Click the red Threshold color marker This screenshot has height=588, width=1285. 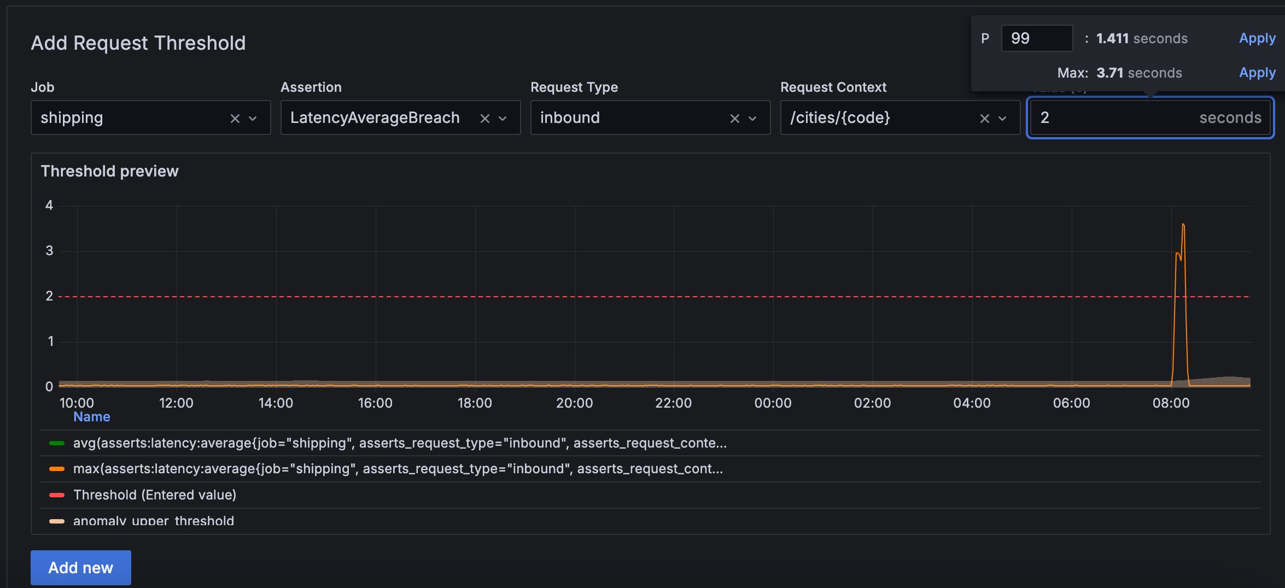(x=56, y=495)
